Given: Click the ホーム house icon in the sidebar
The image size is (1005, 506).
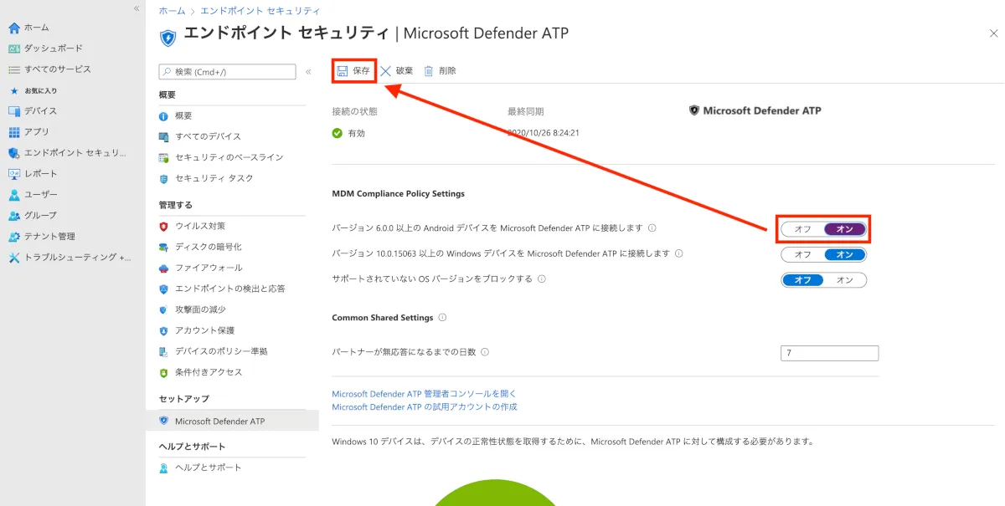Looking at the screenshot, I should (x=14, y=28).
